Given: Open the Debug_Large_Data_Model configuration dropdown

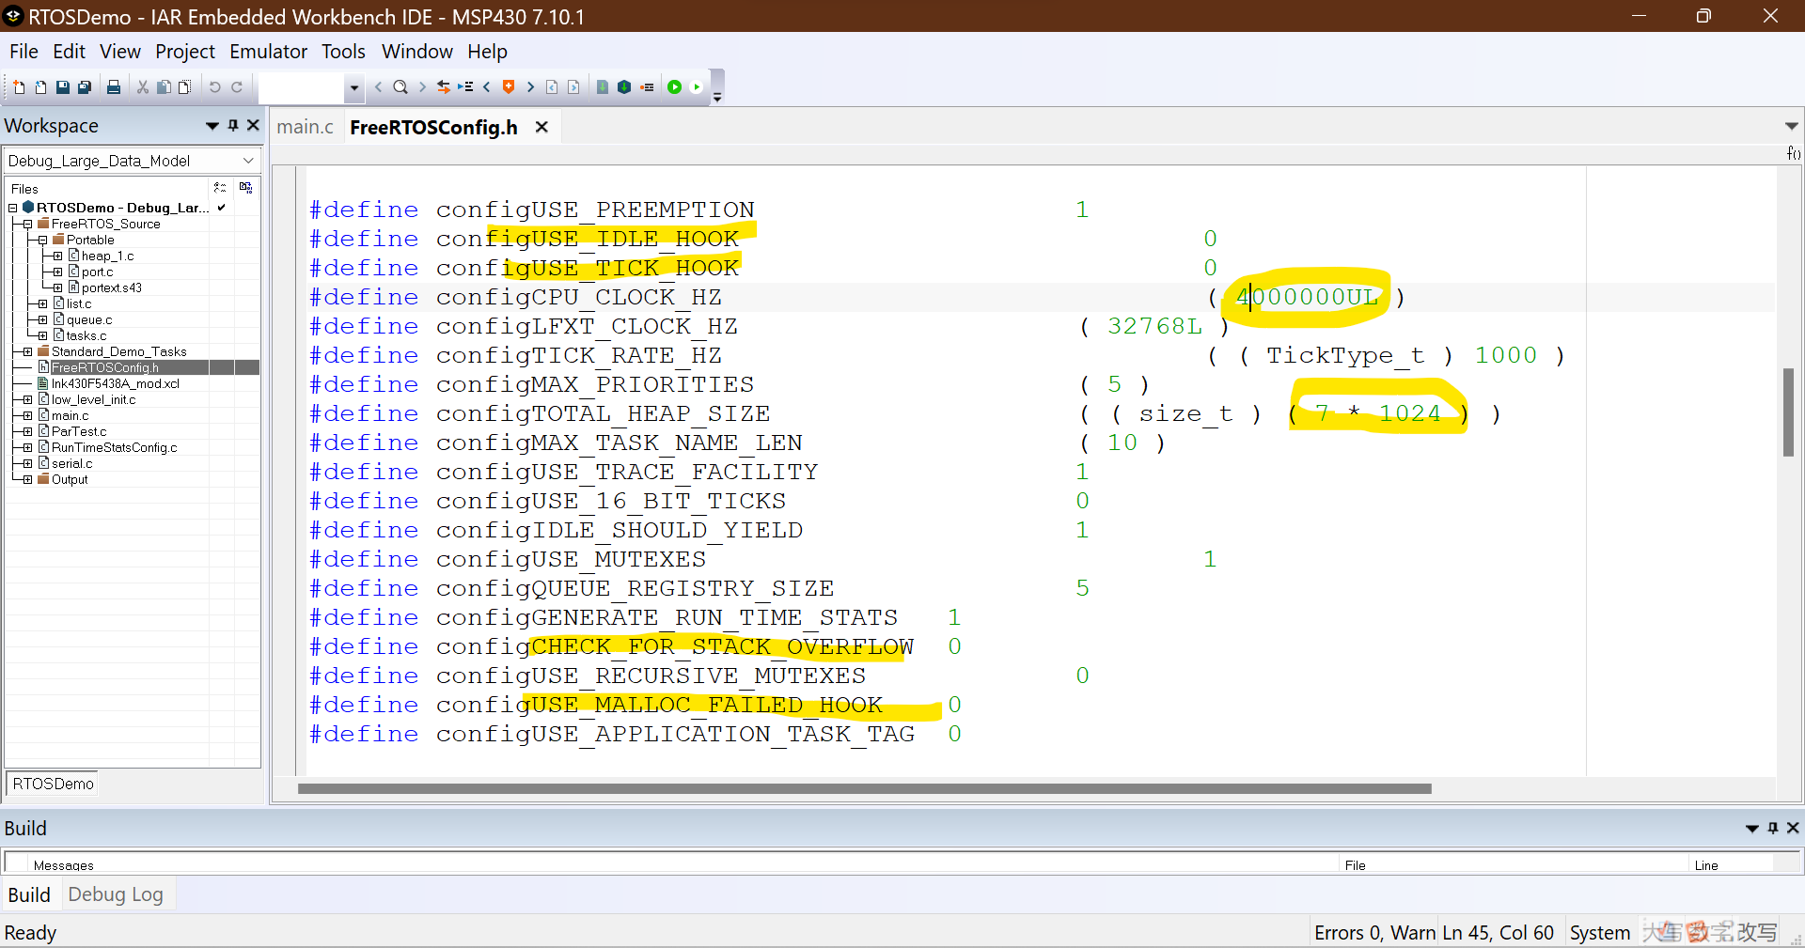Looking at the screenshot, I should [x=248, y=160].
